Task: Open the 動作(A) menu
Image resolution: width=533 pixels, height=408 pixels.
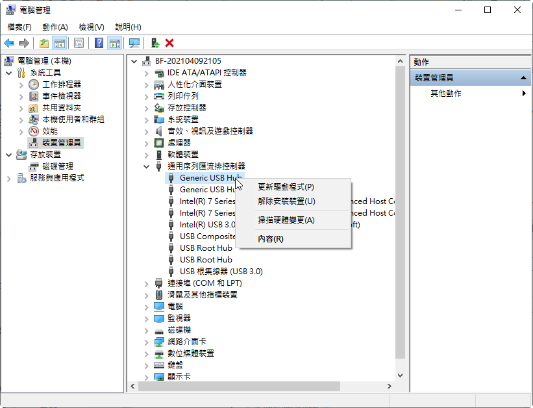Action: coord(55,27)
